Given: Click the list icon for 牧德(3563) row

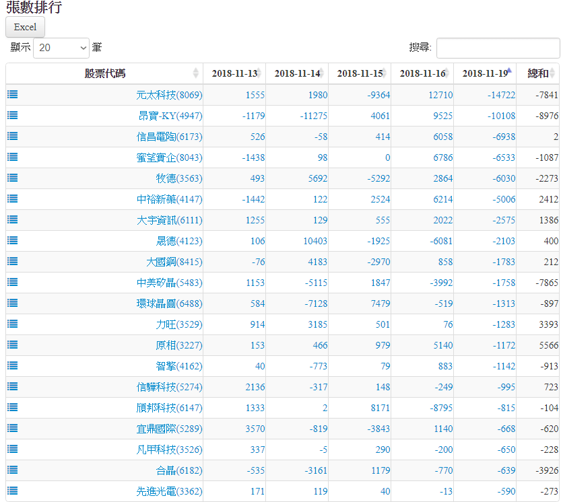Looking at the screenshot, I should pyautogui.click(x=12, y=178).
